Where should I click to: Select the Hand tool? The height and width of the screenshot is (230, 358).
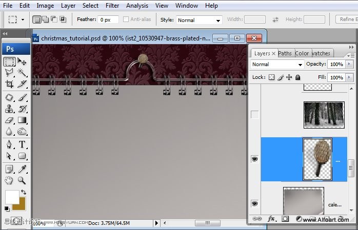[x=9, y=180]
